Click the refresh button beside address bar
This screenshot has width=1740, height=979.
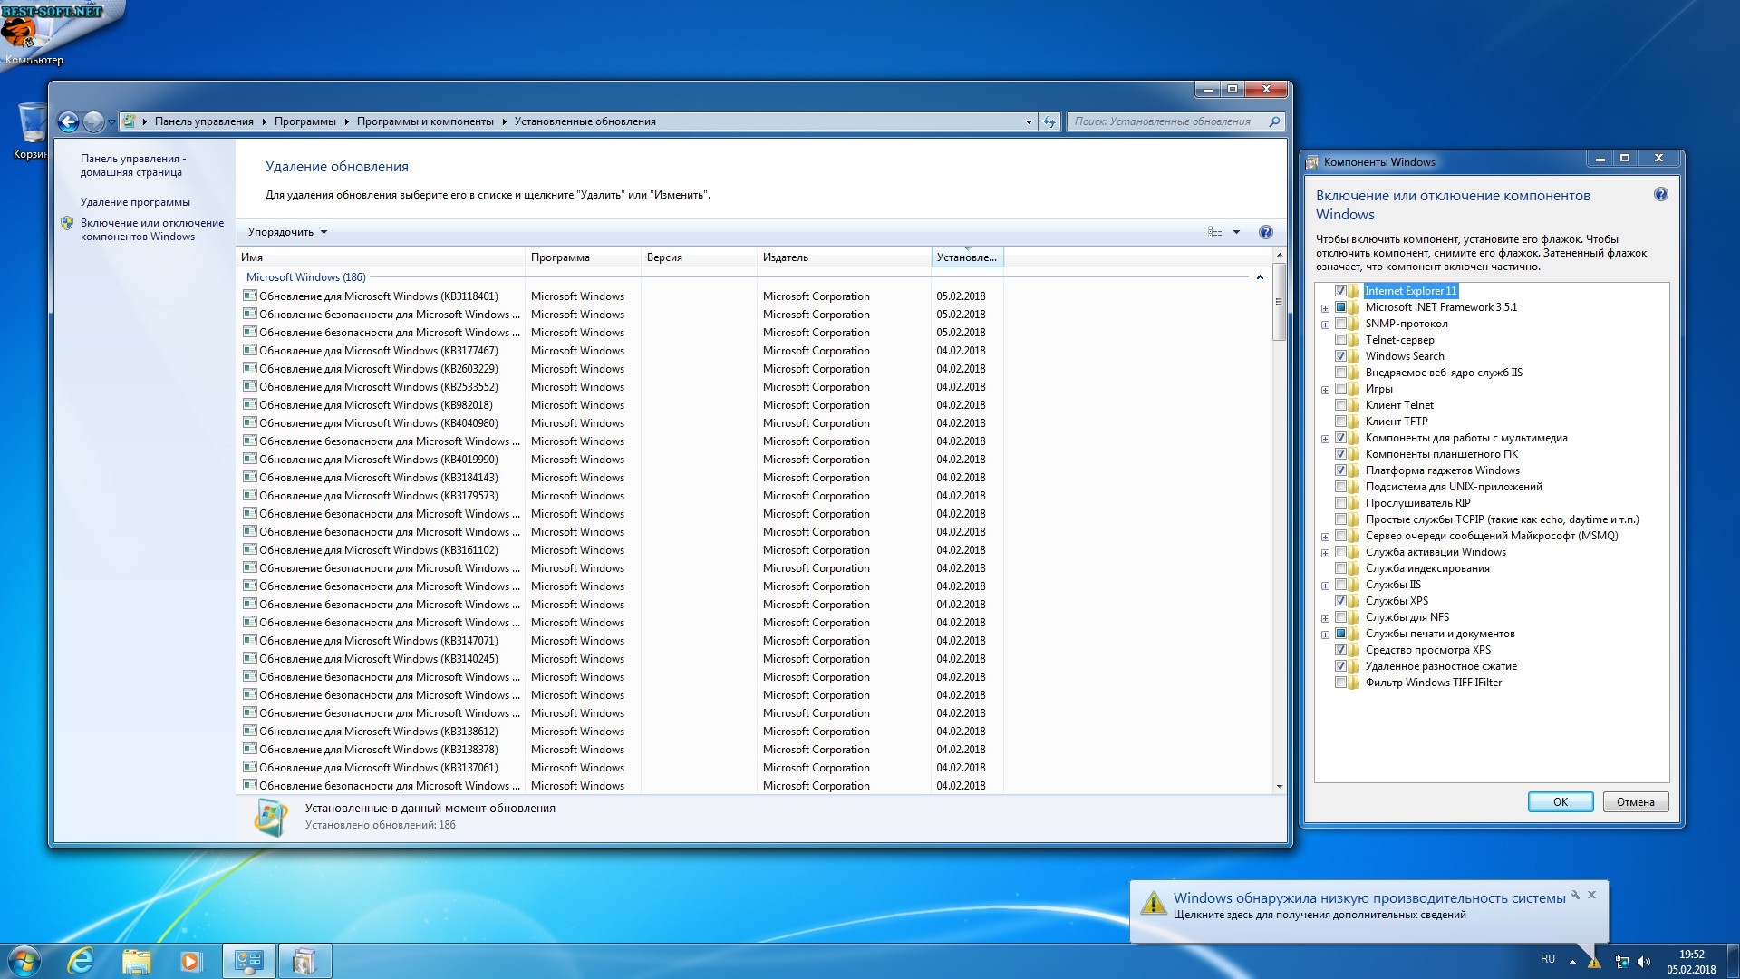tap(1049, 121)
